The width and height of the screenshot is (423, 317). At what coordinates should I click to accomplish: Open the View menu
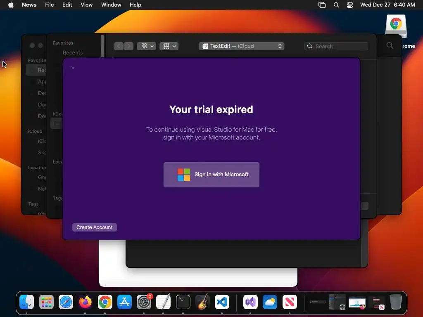point(87,5)
